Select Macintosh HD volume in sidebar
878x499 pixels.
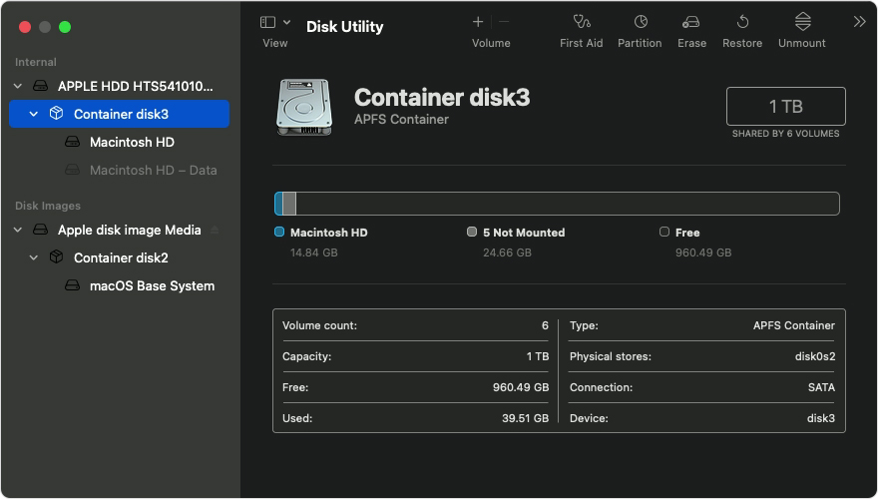tap(132, 143)
